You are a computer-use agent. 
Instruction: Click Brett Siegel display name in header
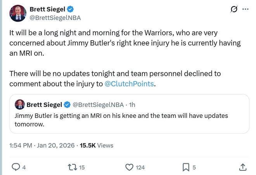coord(47,9)
